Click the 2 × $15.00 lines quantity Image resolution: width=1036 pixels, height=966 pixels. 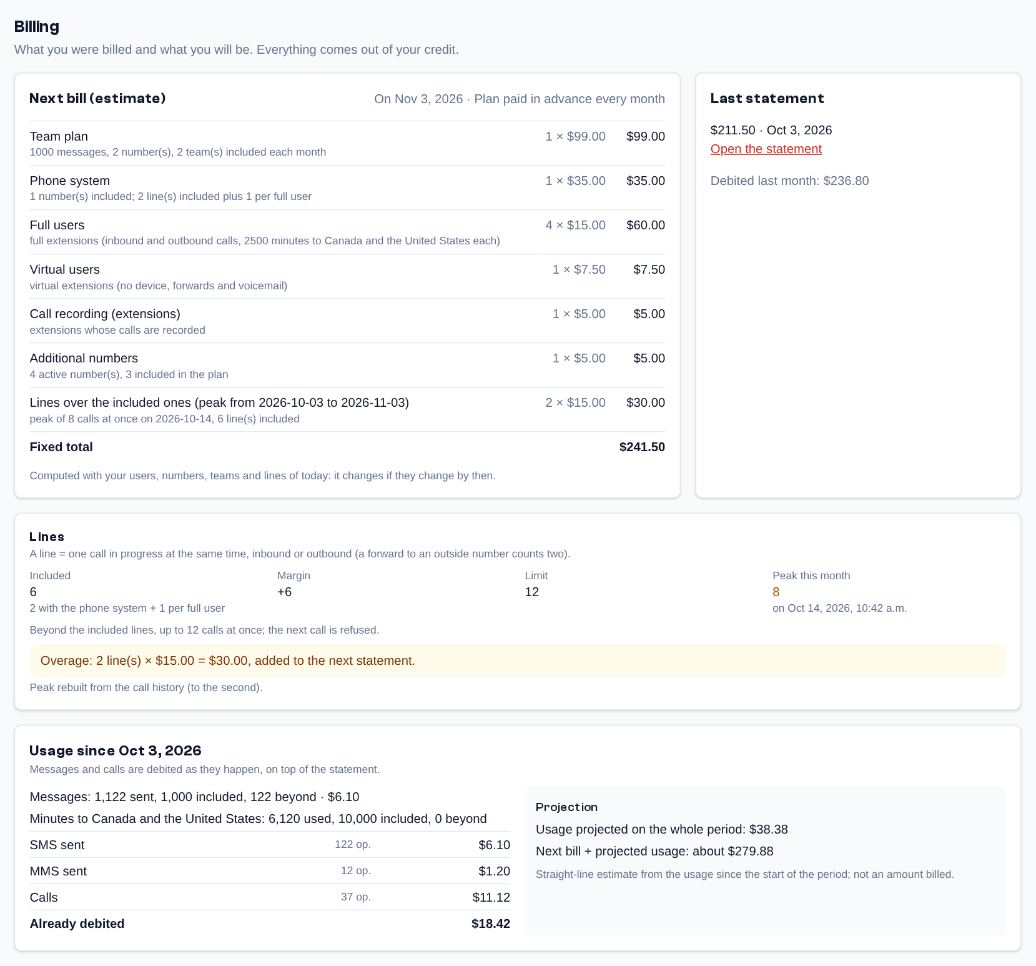tap(575, 402)
